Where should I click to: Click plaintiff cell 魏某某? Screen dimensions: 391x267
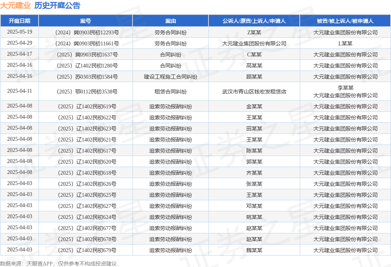pyautogui.click(x=254, y=250)
